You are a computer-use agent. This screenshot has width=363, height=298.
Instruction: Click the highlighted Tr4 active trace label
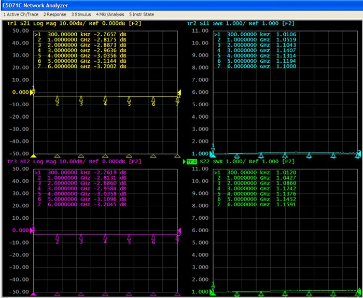(191, 162)
